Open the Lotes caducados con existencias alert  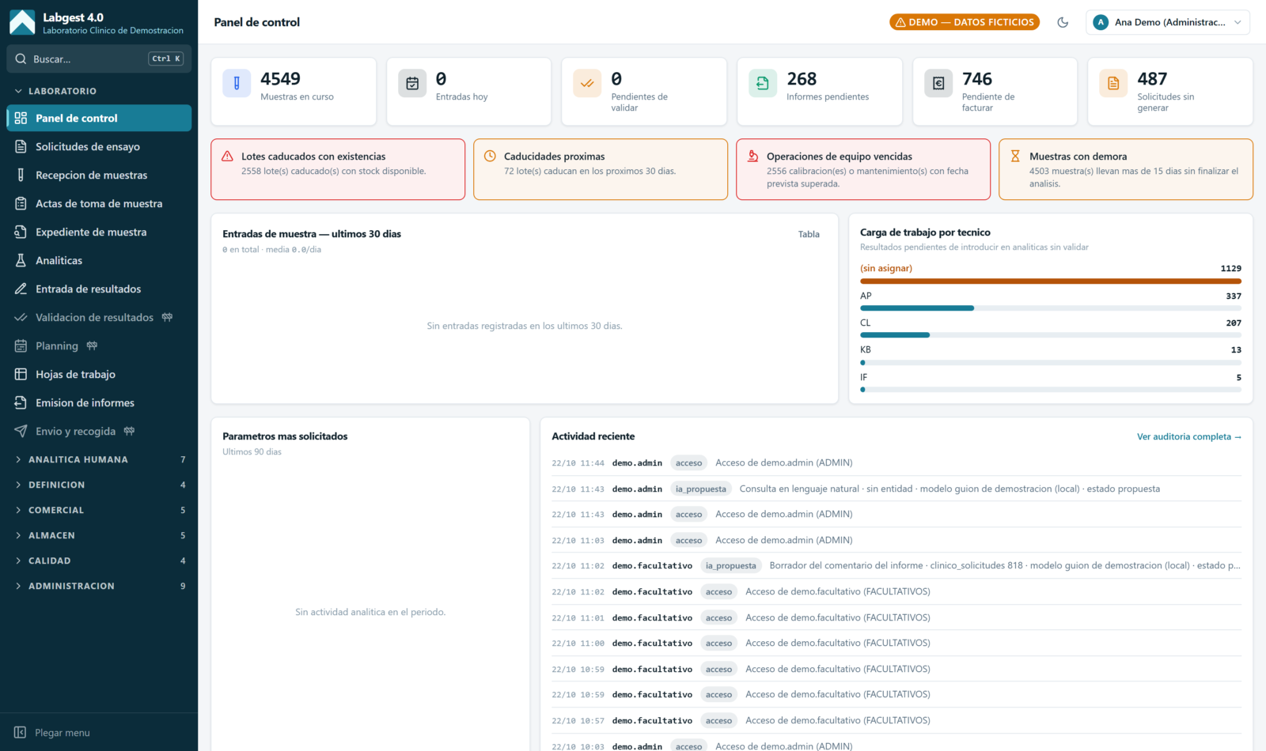338,169
